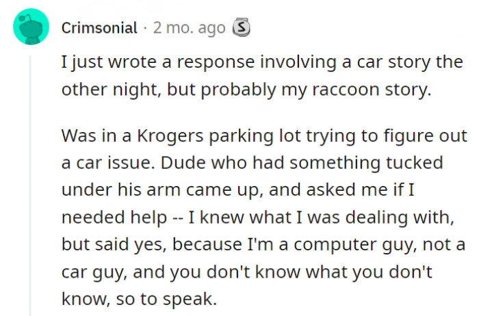Click the line starting 'needed help --'
This screenshot has width=479, height=316.
[258, 218]
